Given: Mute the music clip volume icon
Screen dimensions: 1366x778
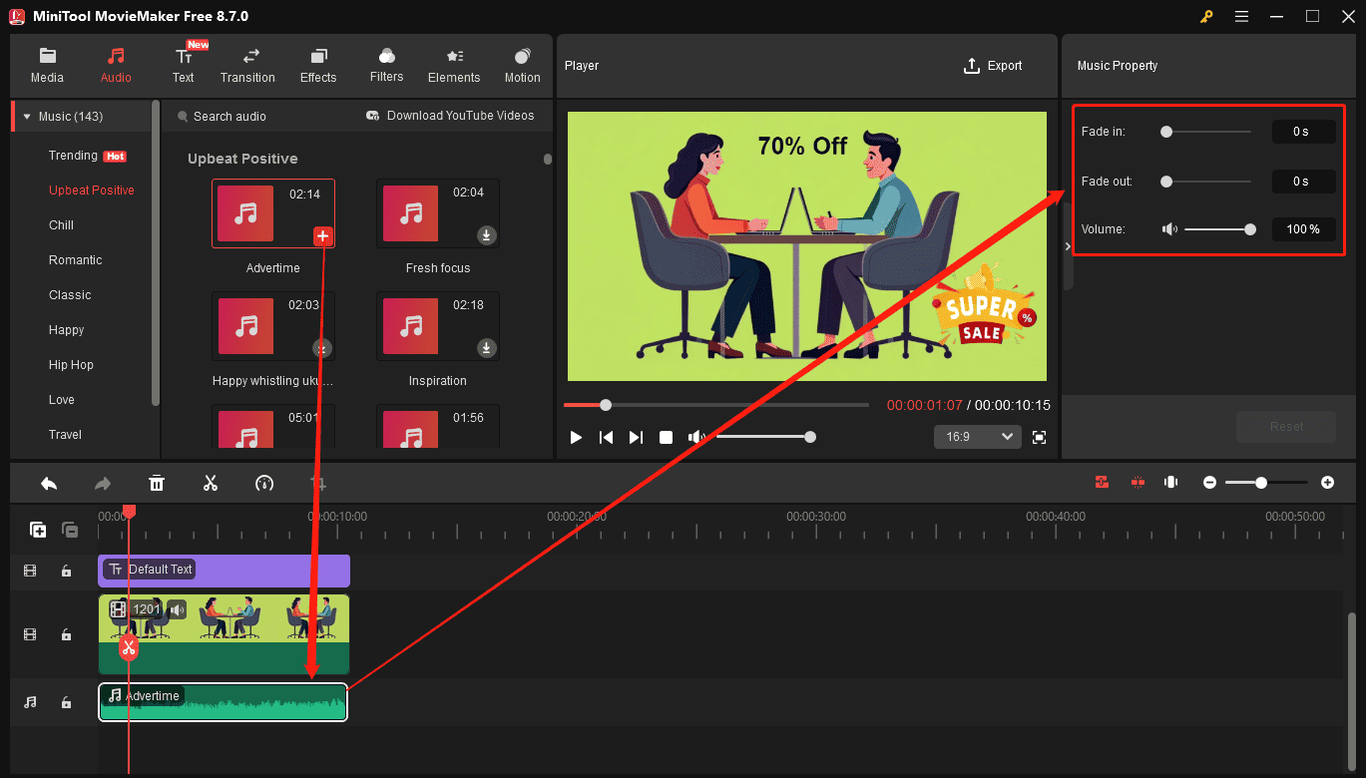Looking at the screenshot, I should tap(1169, 229).
